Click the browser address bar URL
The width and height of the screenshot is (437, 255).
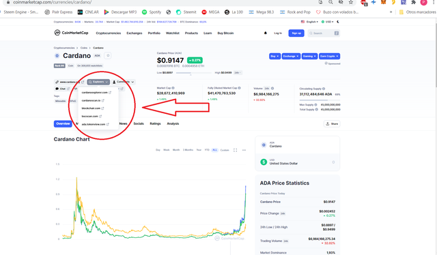click(53, 2)
